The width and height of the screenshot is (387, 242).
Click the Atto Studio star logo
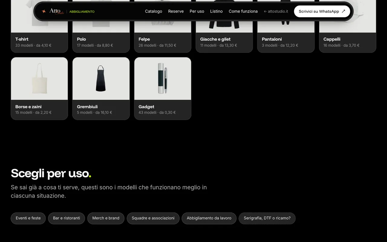(44, 11)
